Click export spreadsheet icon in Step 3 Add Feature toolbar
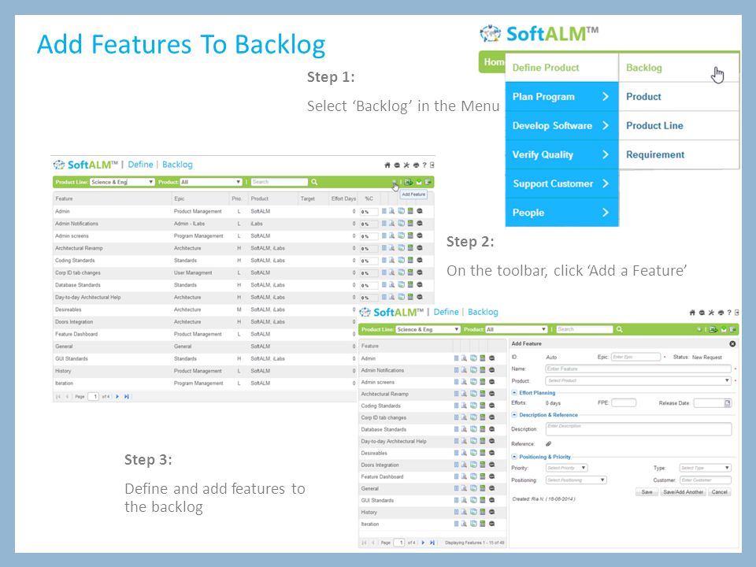 pos(713,329)
